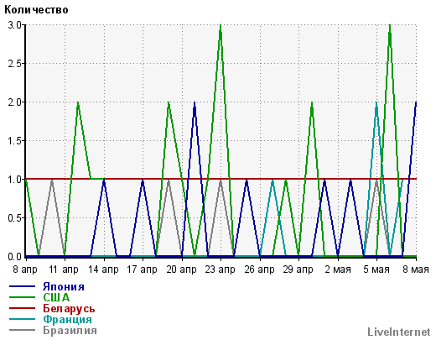Click the red Беларусь legend line swatch

(22, 308)
